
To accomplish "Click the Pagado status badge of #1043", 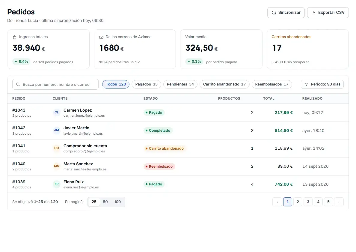I will tap(154, 112).
